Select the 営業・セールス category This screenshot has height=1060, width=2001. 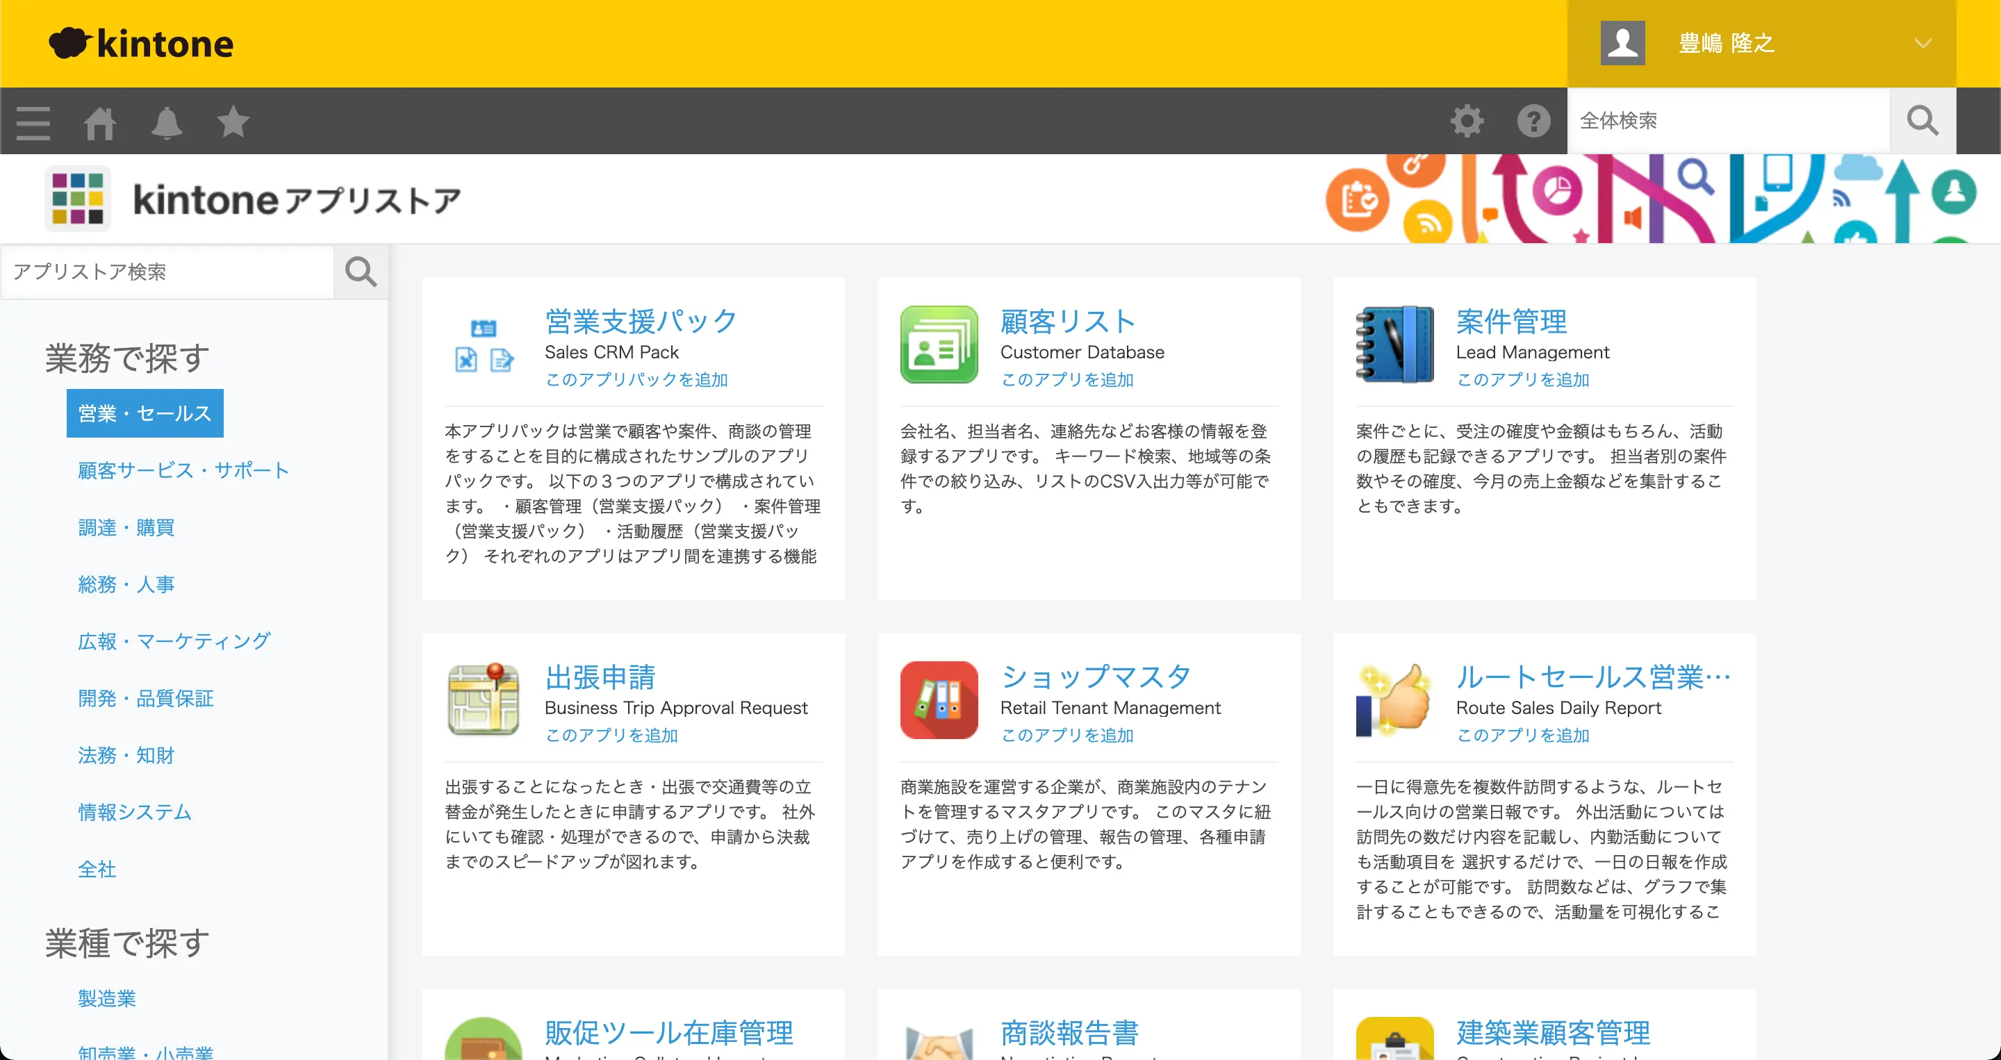click(x=145, y=413)
